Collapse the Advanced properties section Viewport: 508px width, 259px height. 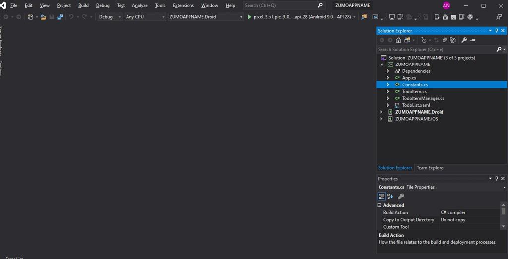[x=379, y=205]
